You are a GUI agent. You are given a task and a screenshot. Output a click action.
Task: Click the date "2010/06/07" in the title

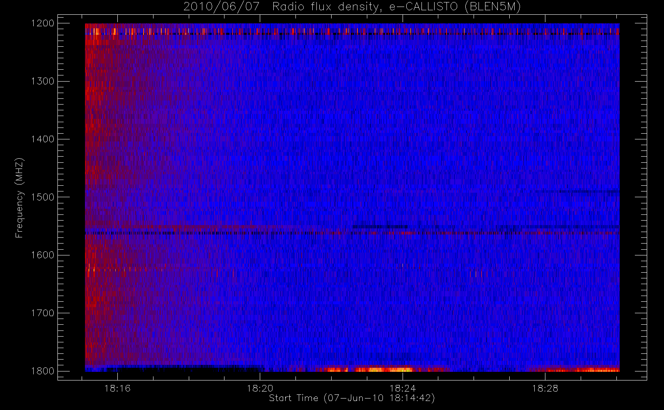tap(221, 7)
